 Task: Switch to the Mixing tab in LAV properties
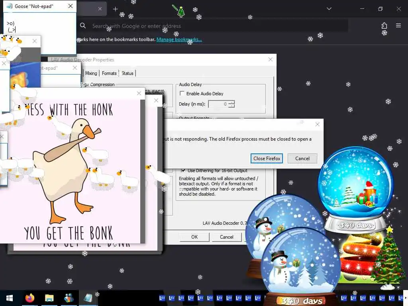(x=91, y=73)
